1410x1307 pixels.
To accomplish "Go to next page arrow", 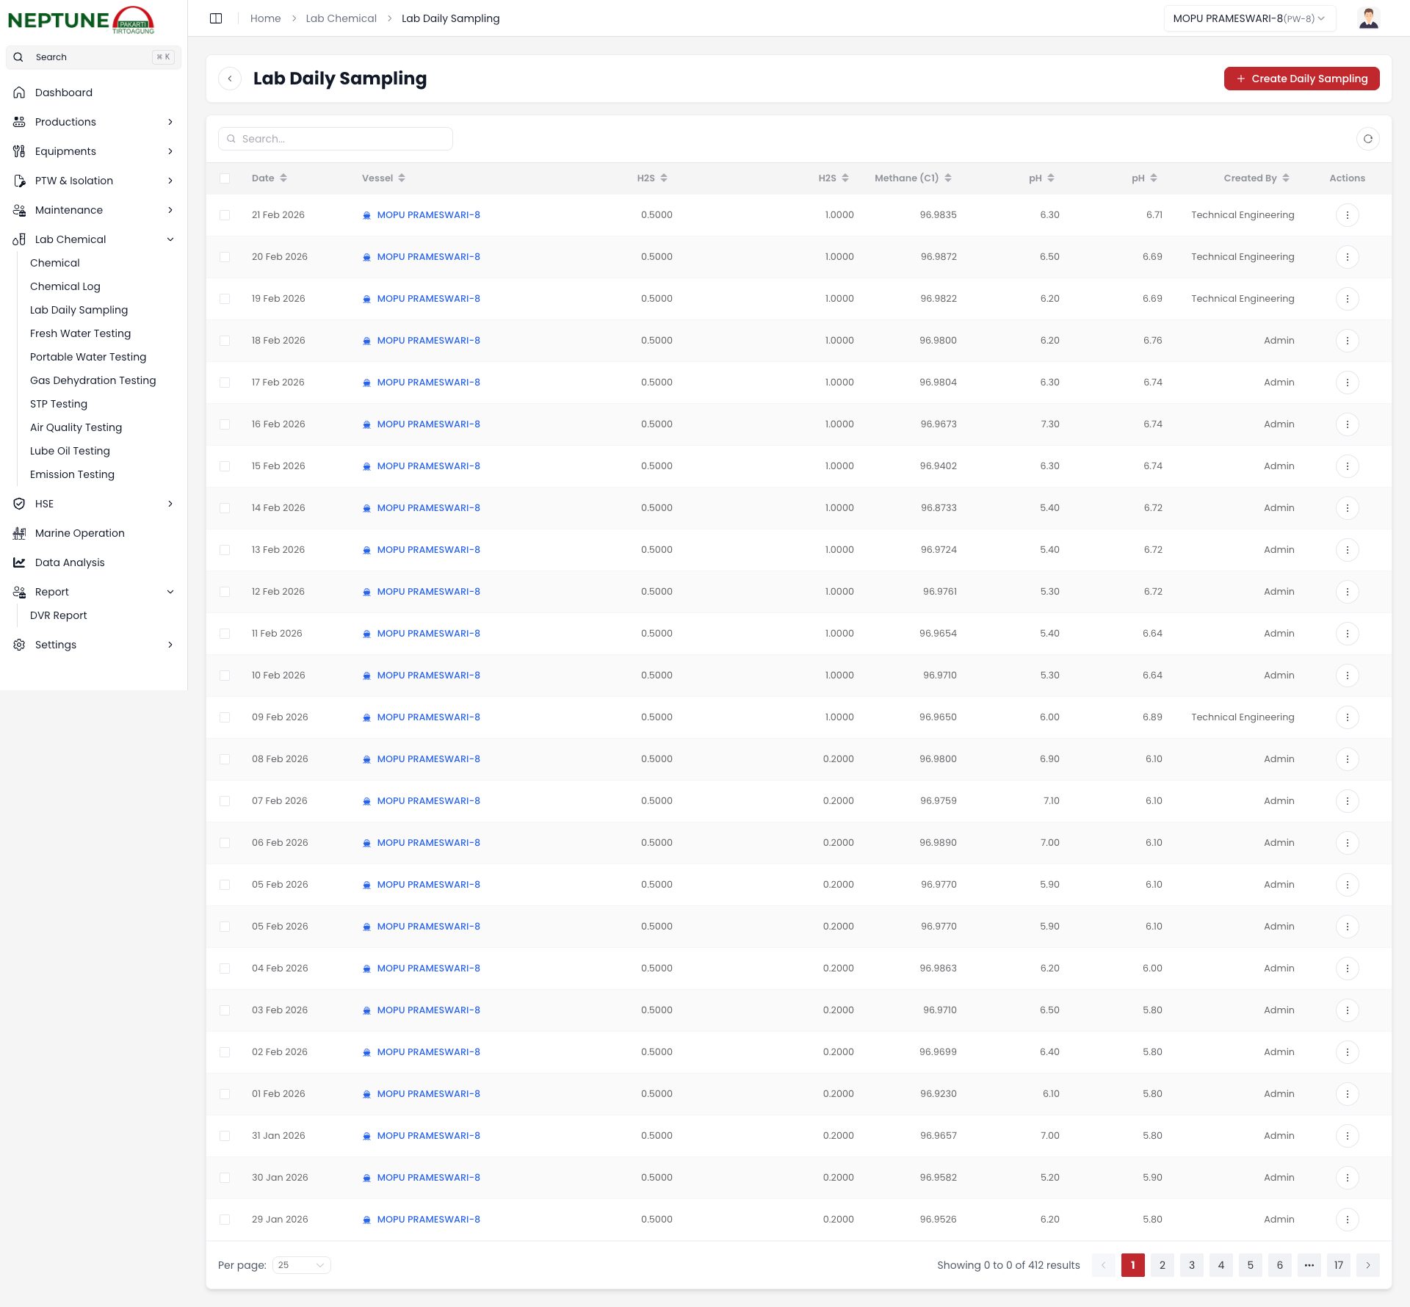I will coord(1367,1265).
